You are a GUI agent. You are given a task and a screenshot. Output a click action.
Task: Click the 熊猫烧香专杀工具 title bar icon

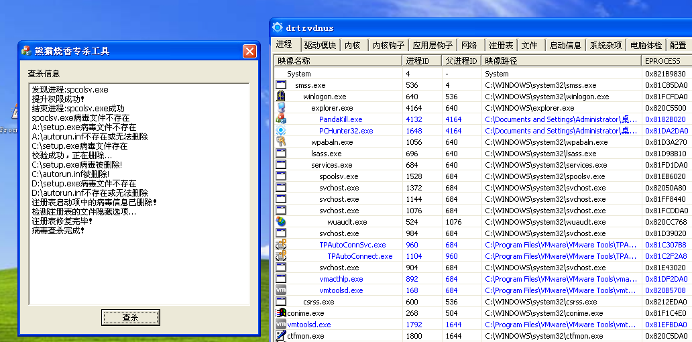[26, 50]
